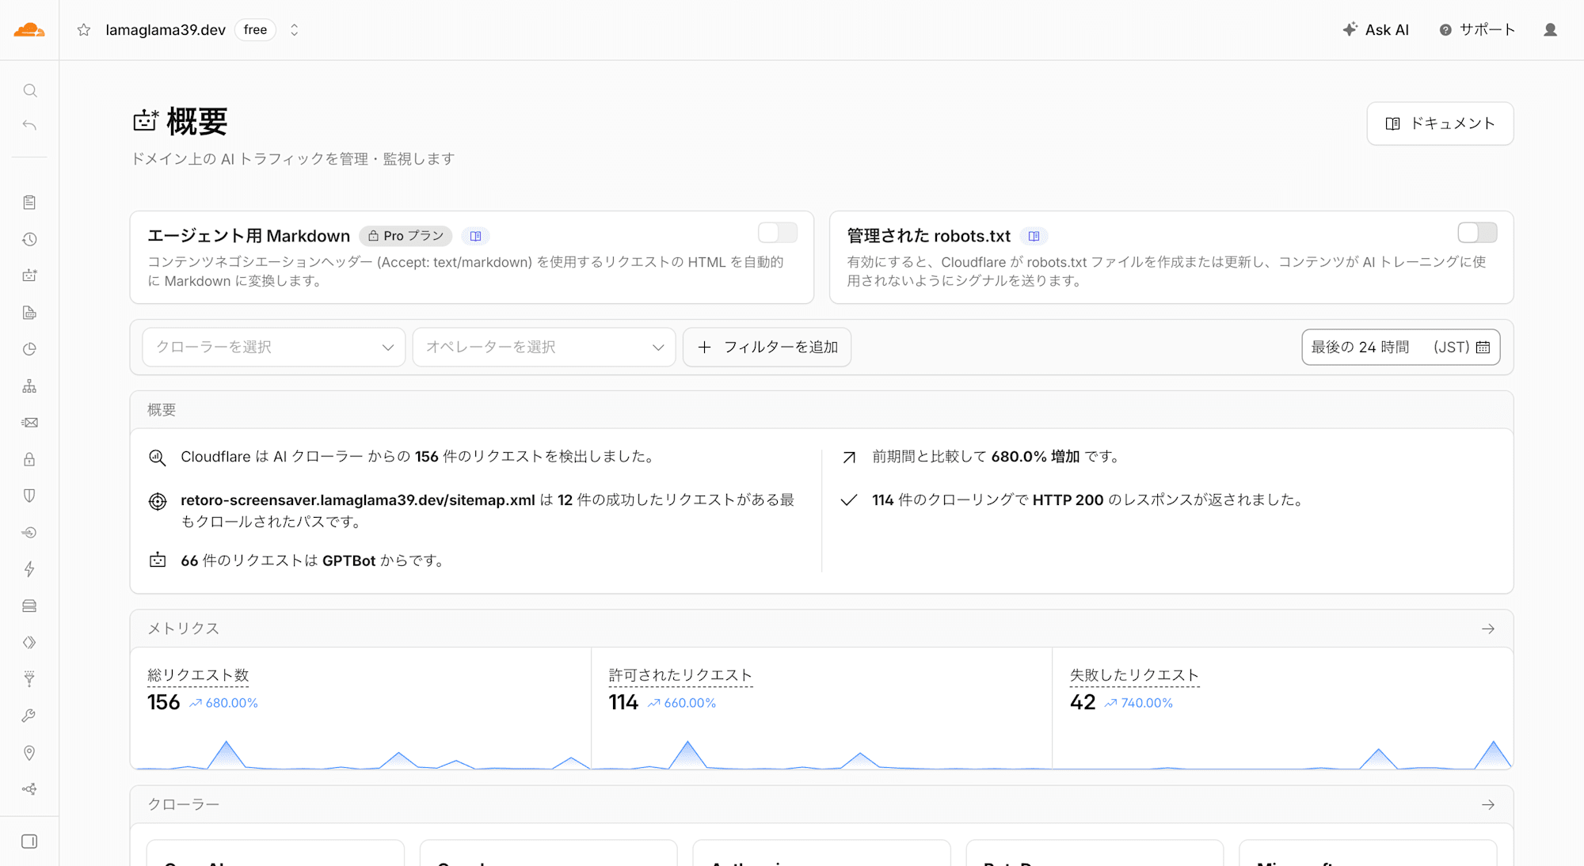1584x866 pixels.
Task: Open the pie chart analytics sidebar icon
Action: point(29,349)
